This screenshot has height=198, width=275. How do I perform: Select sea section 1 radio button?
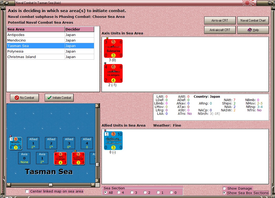coord(158,192)
